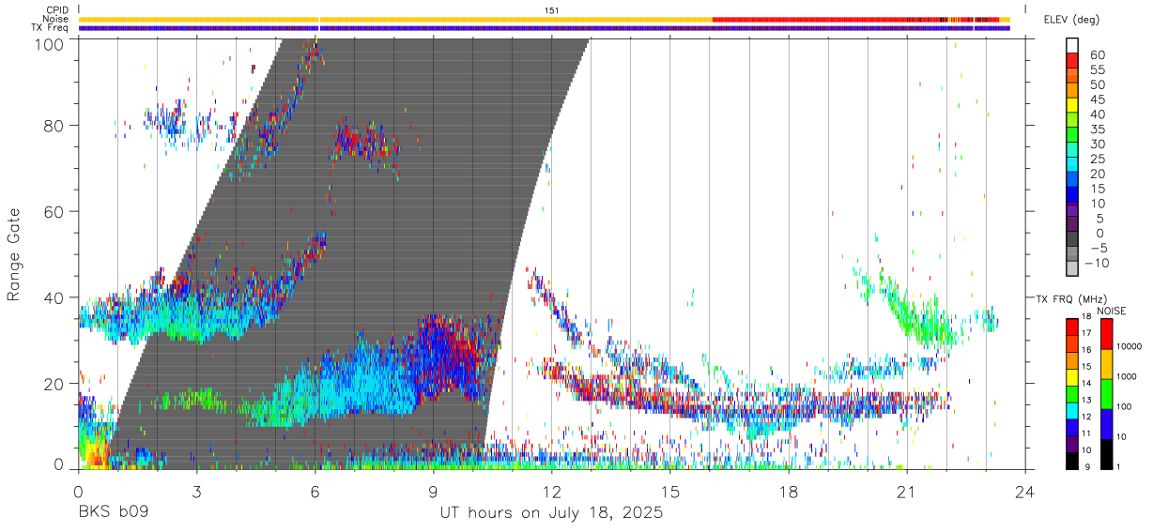Screen dimensions: 1153x532
Task: Click white top cell of ELEV color bar
Action: click(x=1072, y=46)
